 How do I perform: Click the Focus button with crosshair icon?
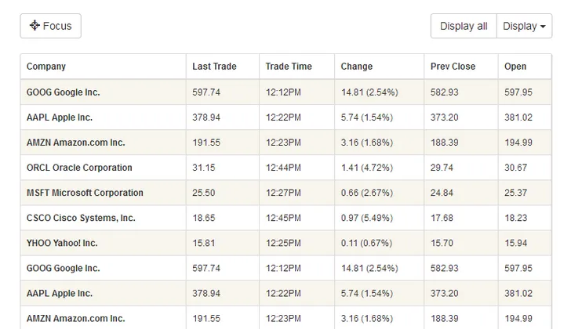point(50,26)
